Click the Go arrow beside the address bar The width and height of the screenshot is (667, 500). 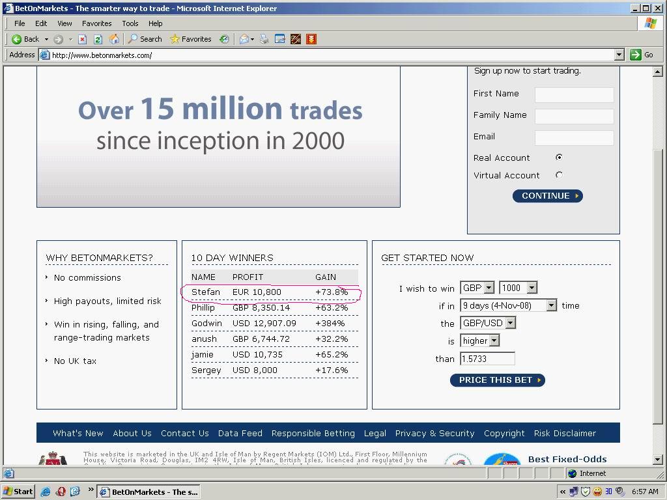(x=636, y=55)
